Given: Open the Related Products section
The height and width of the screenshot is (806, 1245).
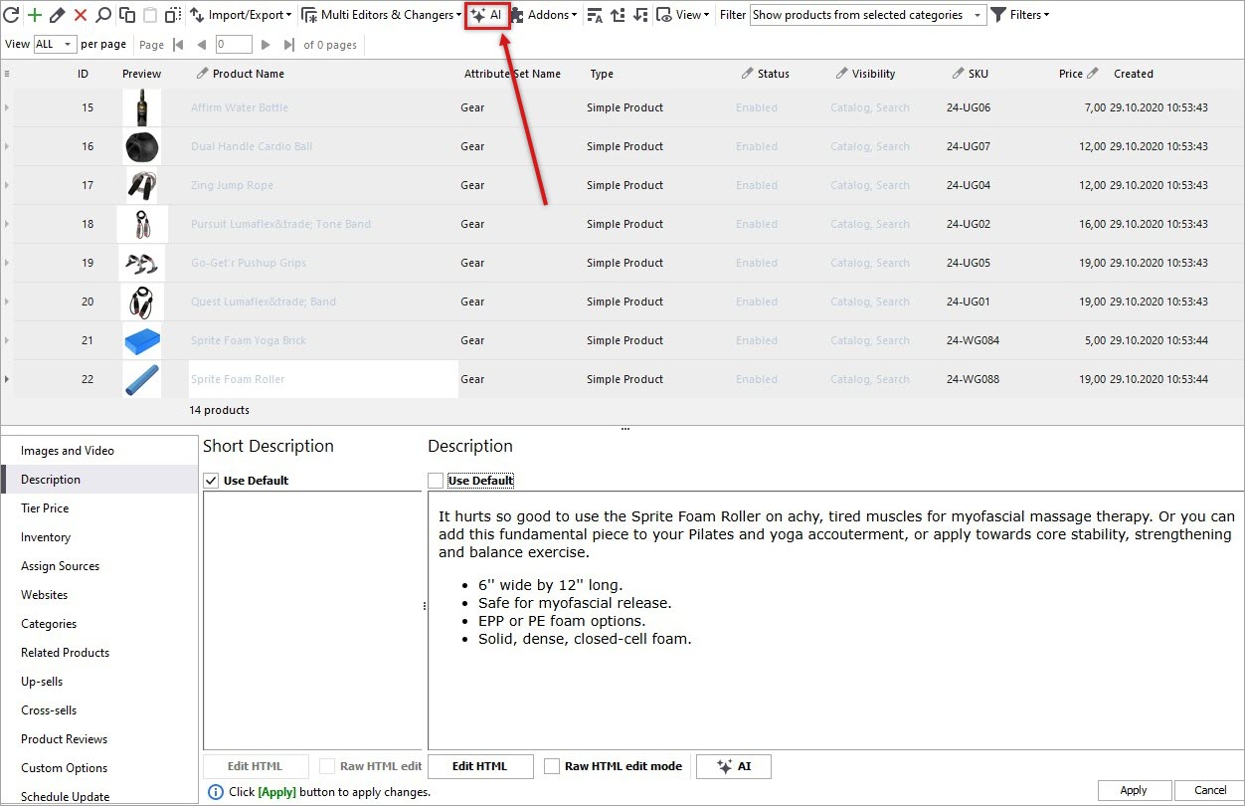Looking at the screenshot, I should 65,652.
